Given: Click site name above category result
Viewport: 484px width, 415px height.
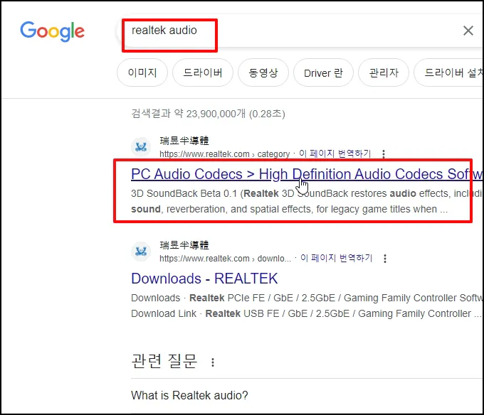Looking at the screenshot, I should tap(184, 141).
